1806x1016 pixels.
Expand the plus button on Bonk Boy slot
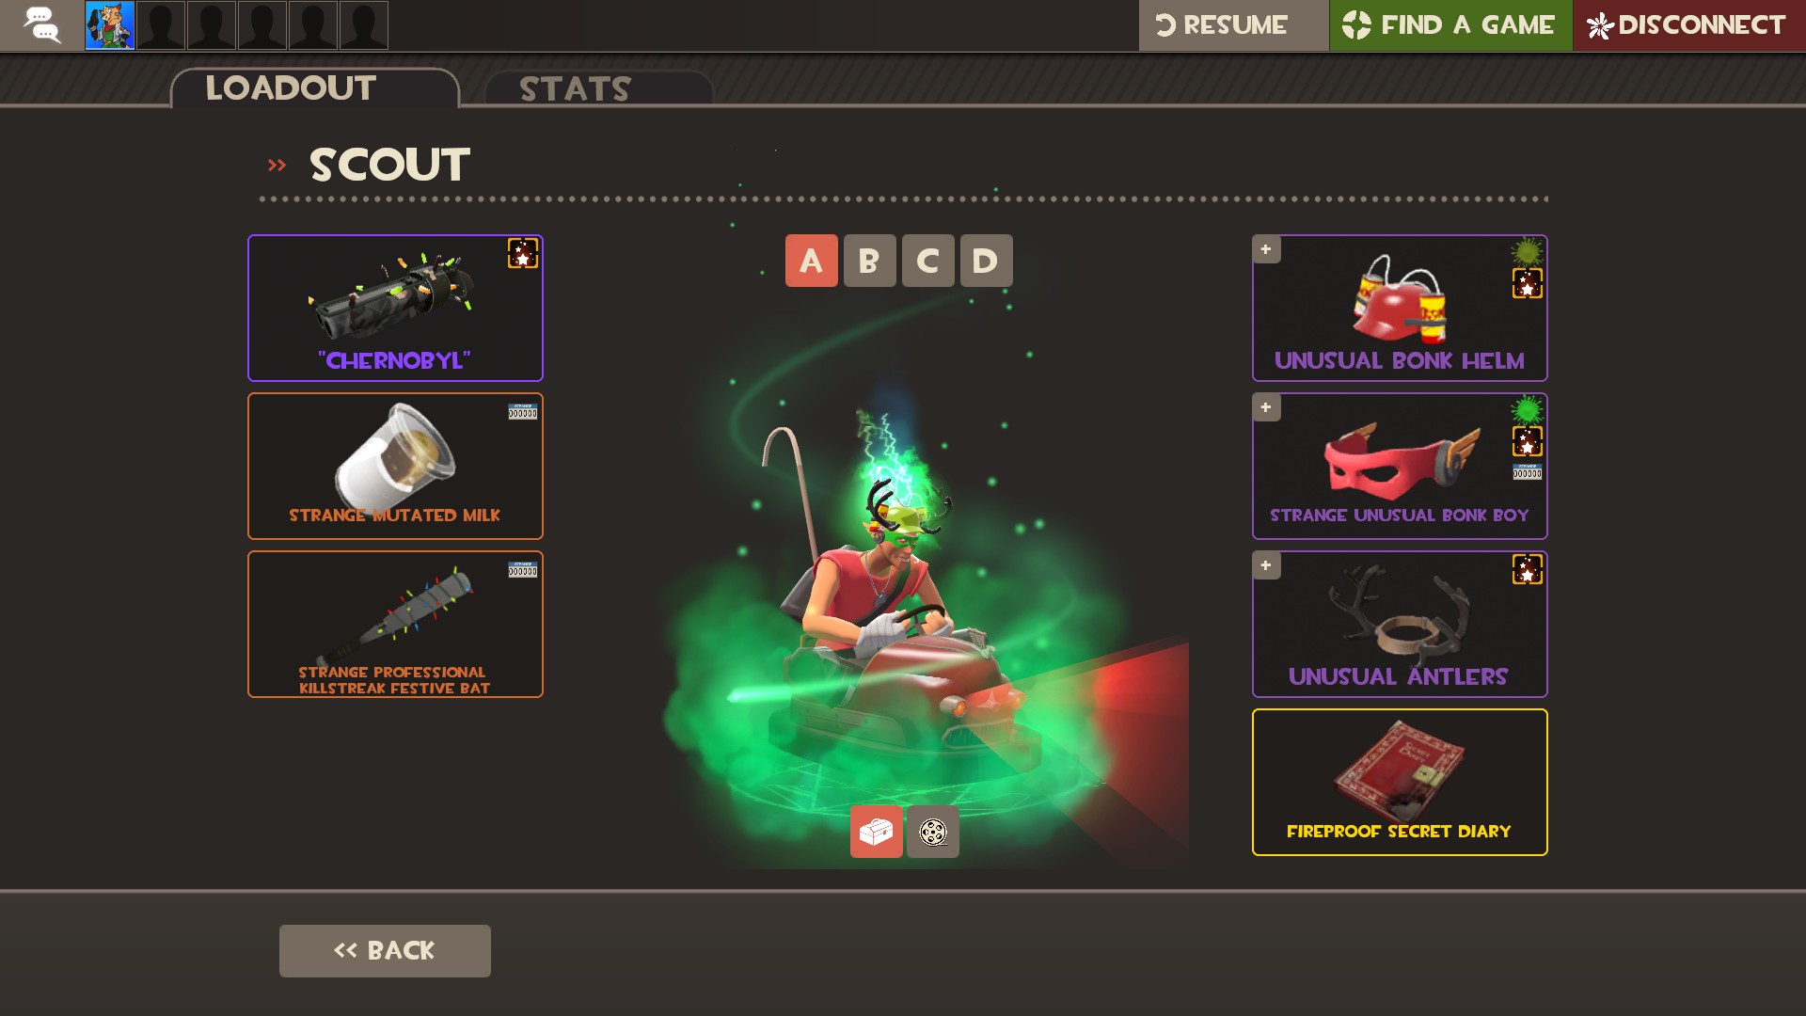[x=1266, y=407]
